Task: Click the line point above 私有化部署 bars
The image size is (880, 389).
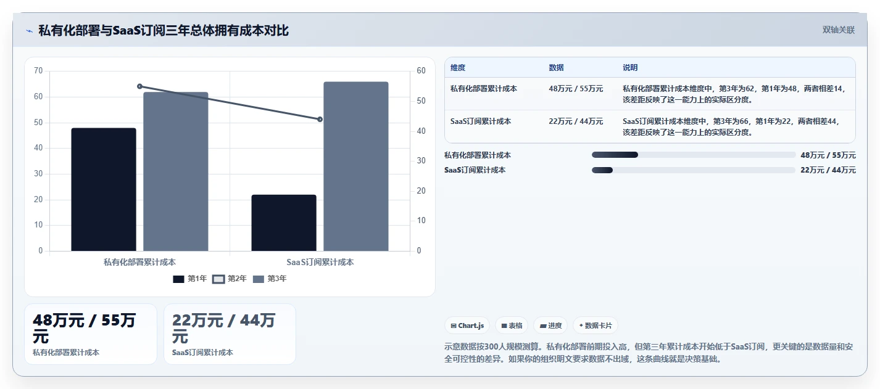Action: 139,86
